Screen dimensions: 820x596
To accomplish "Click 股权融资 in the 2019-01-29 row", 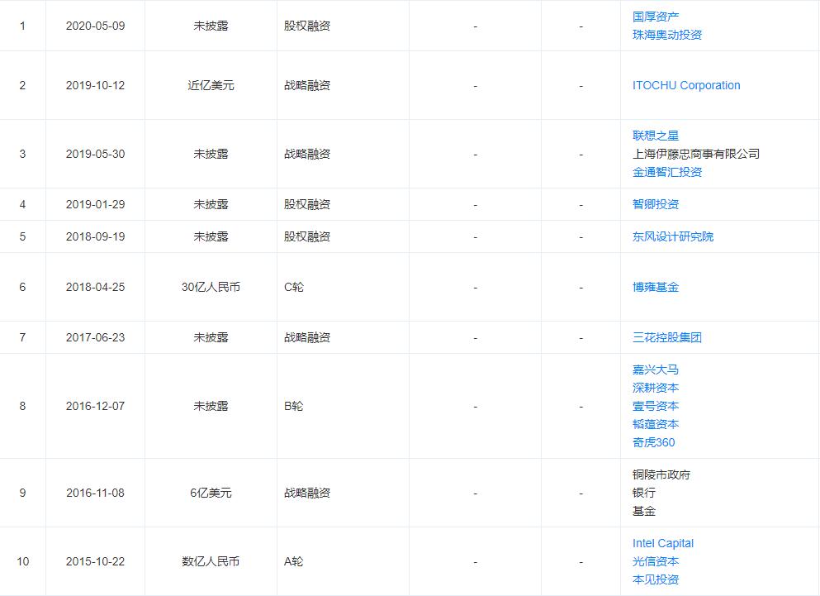I will 307,204.
